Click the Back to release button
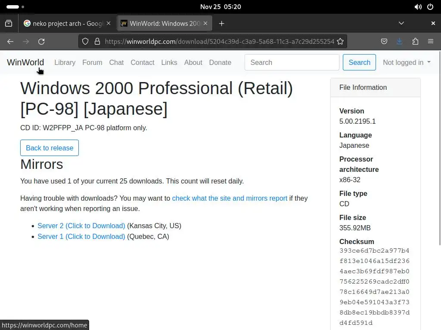The image size is (441, 330). click(x=50, y=148)
